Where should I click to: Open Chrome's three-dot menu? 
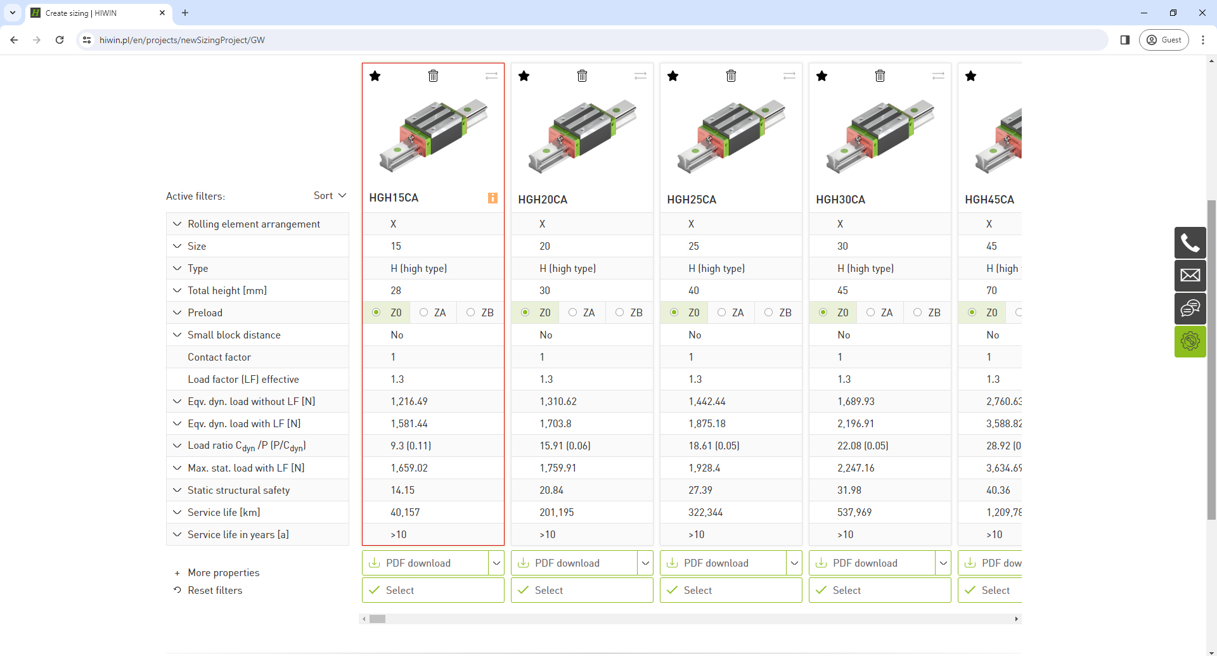tap(1203, 40)
